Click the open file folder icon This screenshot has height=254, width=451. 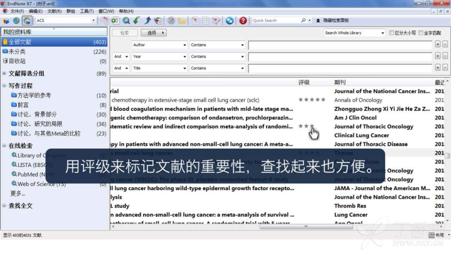[182, 20]
